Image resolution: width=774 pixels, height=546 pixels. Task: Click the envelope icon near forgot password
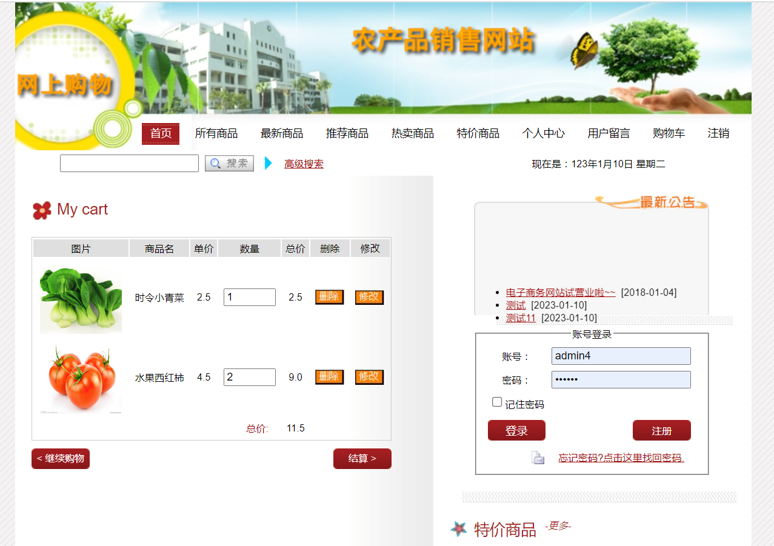(x=538, y=458)
